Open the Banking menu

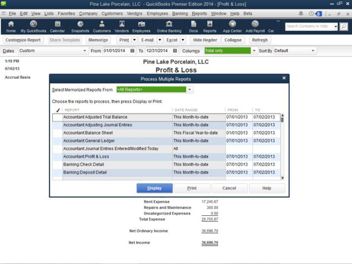pos(180,13)
